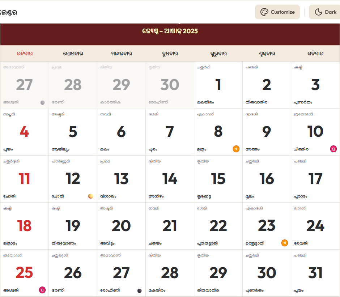Click the ଶନିବାର Saturday column header

(315, 54)
